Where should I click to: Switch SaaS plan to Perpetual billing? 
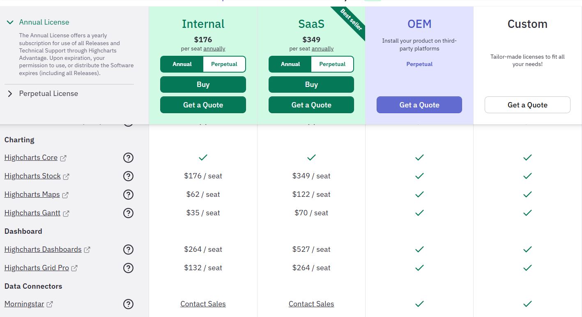click(332, 64)
